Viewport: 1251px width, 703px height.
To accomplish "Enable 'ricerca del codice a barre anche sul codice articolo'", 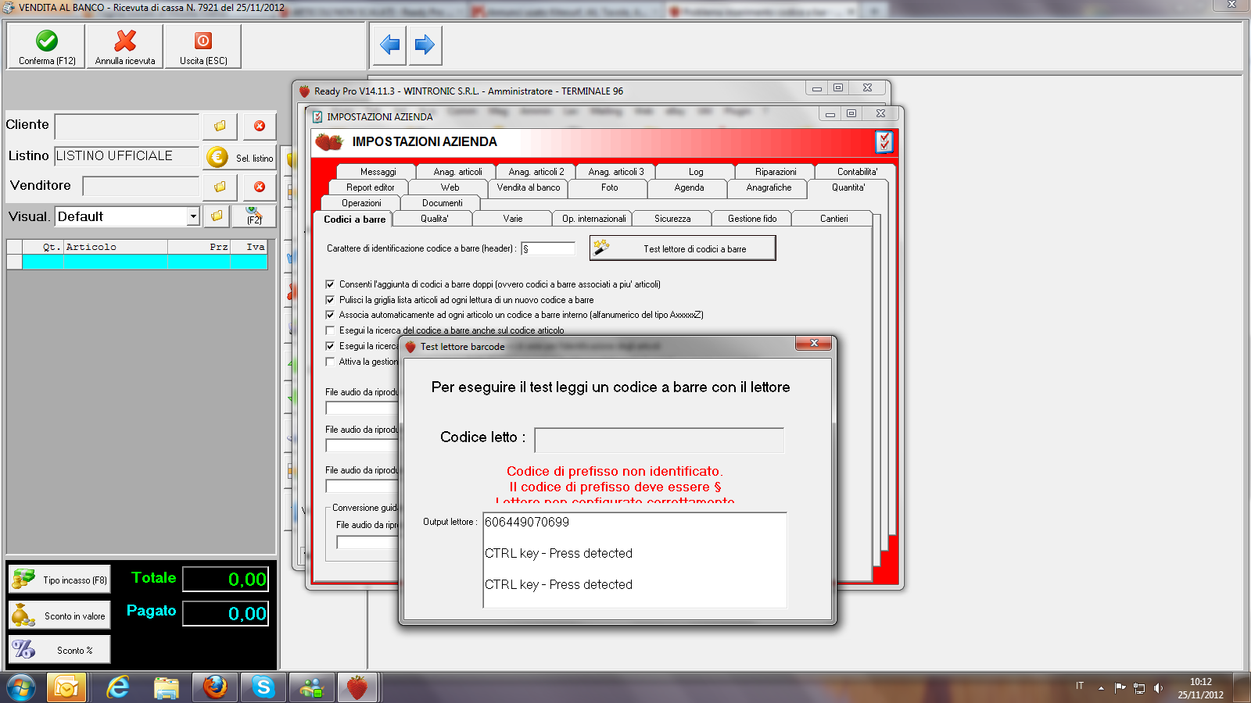I will pos(330,330).
